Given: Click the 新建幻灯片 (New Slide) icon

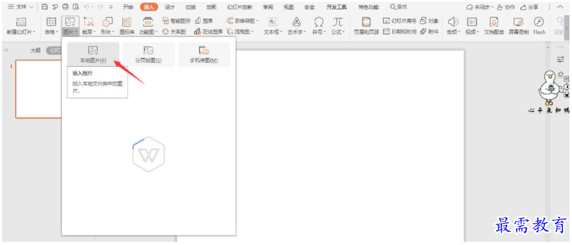Looking at the screenshot, I should pos(21,22).
